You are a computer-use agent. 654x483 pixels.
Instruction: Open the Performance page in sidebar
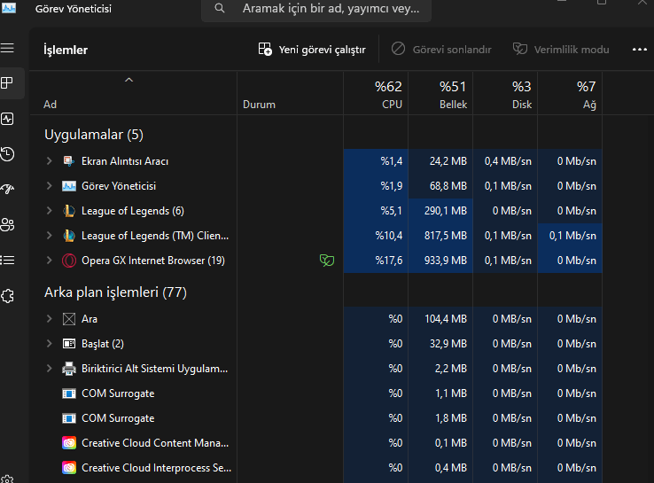[7, 119]
